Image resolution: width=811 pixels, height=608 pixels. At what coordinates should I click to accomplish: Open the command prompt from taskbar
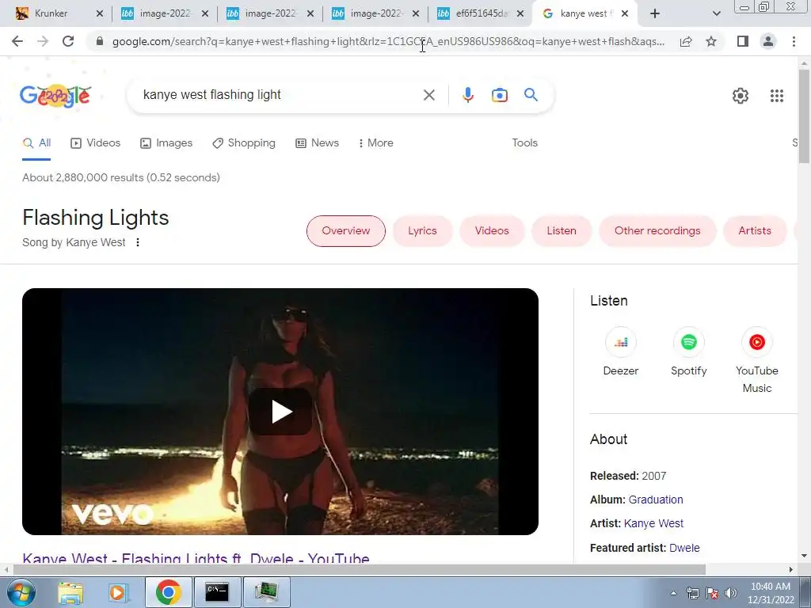(217, 592)
